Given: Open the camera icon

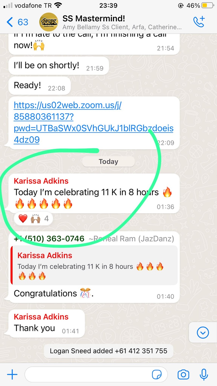Looking at the screenshot, I should point(183,374).
